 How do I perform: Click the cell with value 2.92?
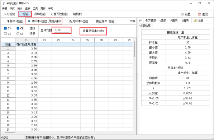click(27, 125)
